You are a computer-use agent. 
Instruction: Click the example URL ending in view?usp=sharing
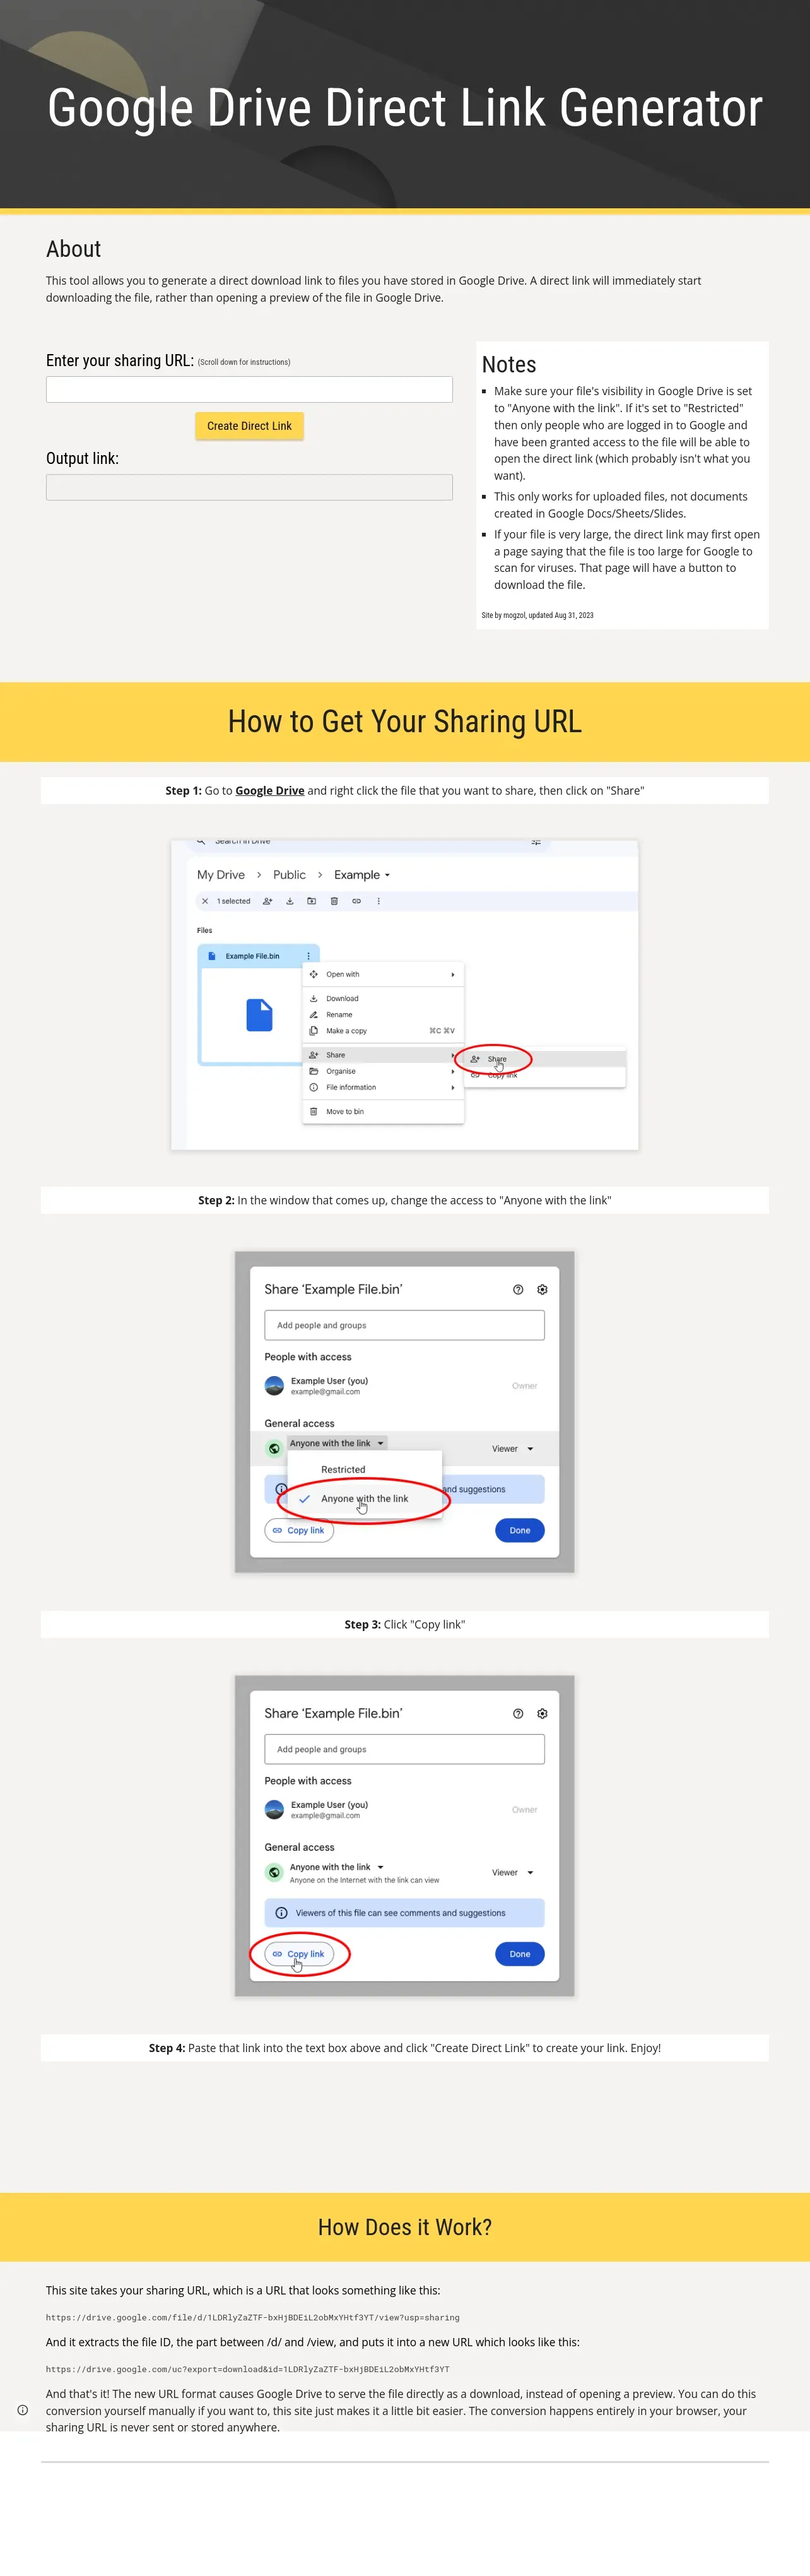(x=252, y=2317)
